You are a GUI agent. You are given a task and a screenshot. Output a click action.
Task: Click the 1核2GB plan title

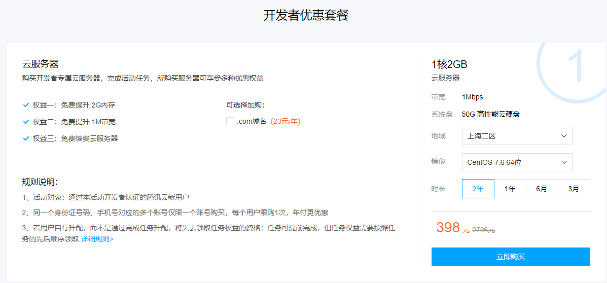coord(449,64)
